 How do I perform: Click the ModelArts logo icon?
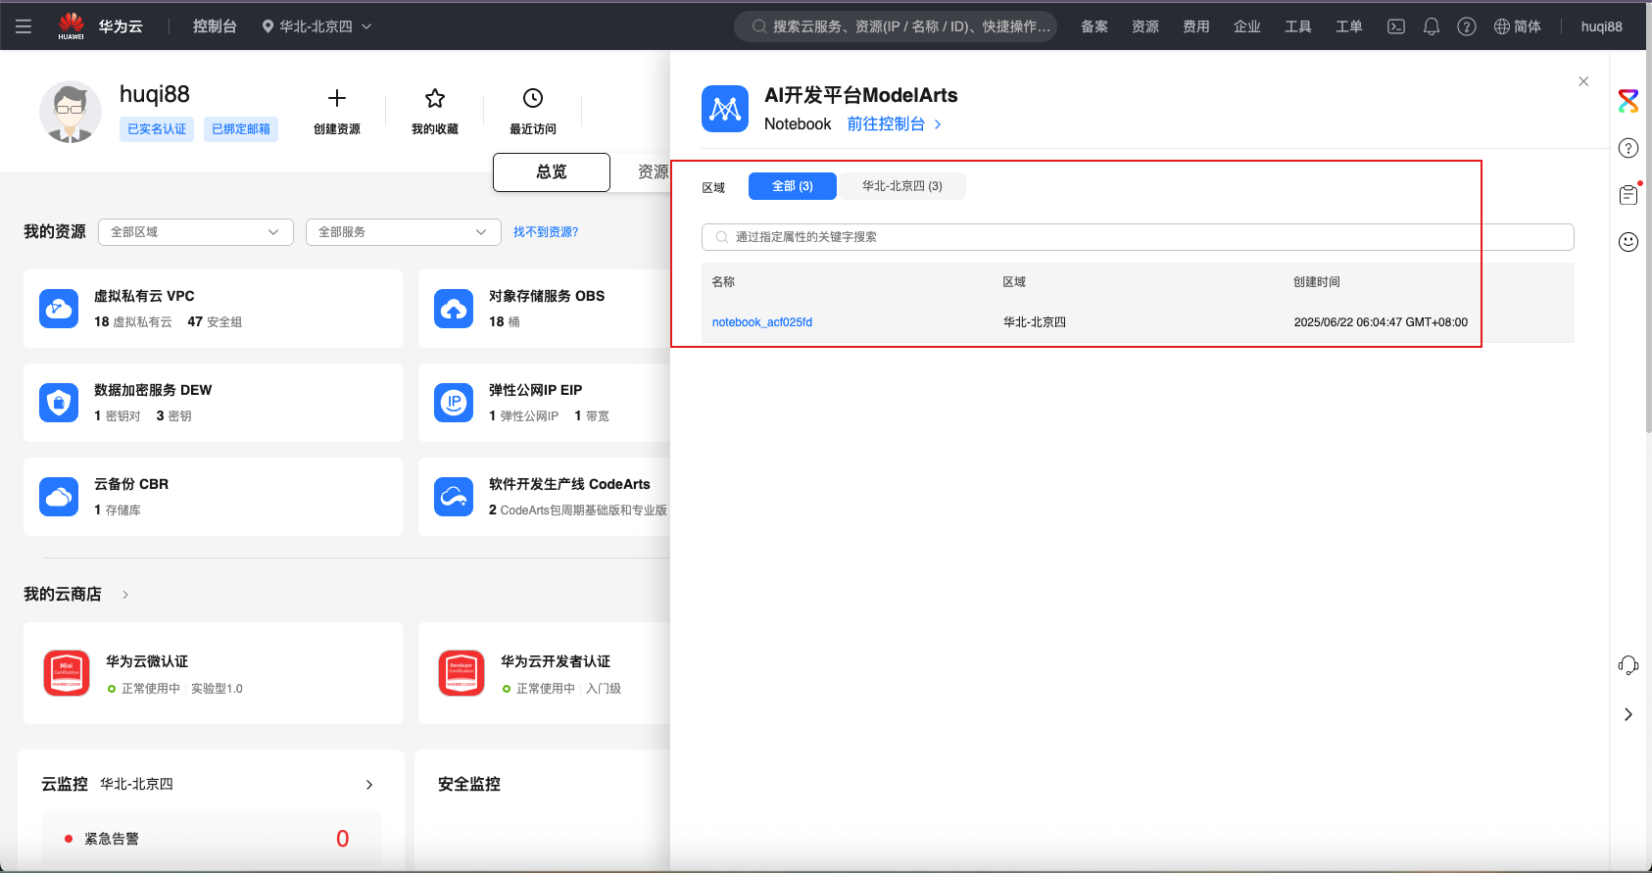point(725,109)
